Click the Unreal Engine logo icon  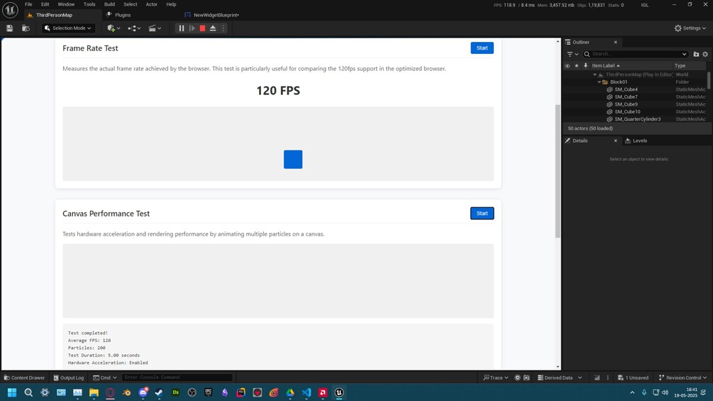click(x=10, y=9)
